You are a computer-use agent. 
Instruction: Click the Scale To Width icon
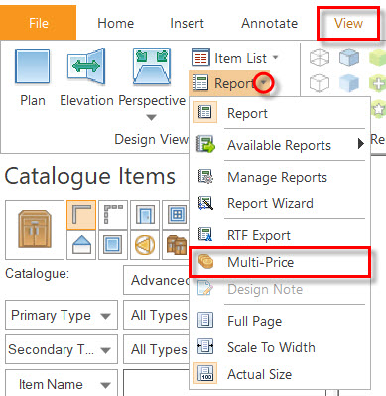(205, 346)
